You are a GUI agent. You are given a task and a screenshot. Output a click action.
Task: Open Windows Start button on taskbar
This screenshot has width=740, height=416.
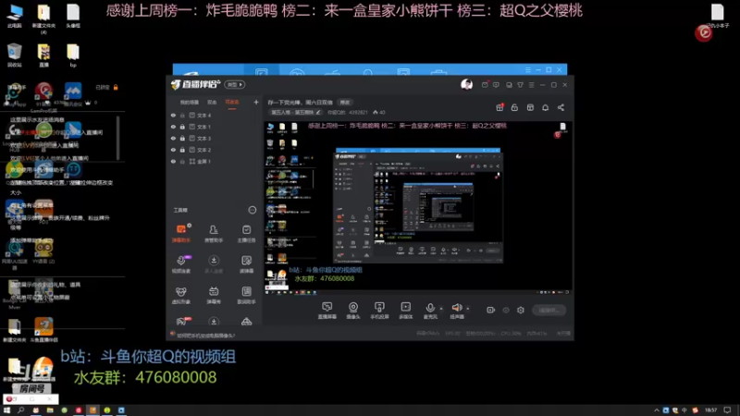tap(6, 410)
